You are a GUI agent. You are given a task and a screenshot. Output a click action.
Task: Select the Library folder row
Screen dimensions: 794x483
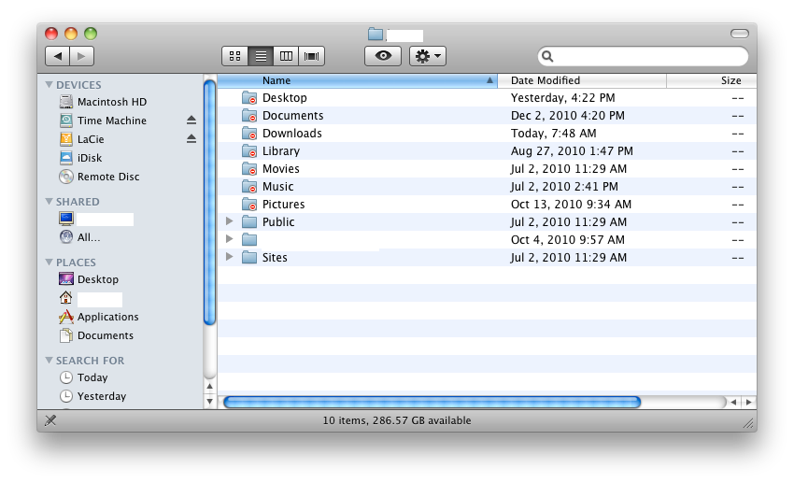487,150
